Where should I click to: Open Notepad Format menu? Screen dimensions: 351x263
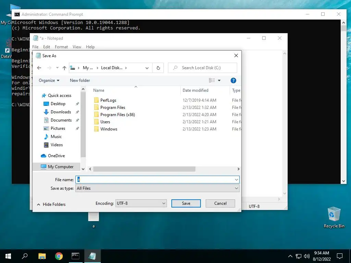coord(61,47)
